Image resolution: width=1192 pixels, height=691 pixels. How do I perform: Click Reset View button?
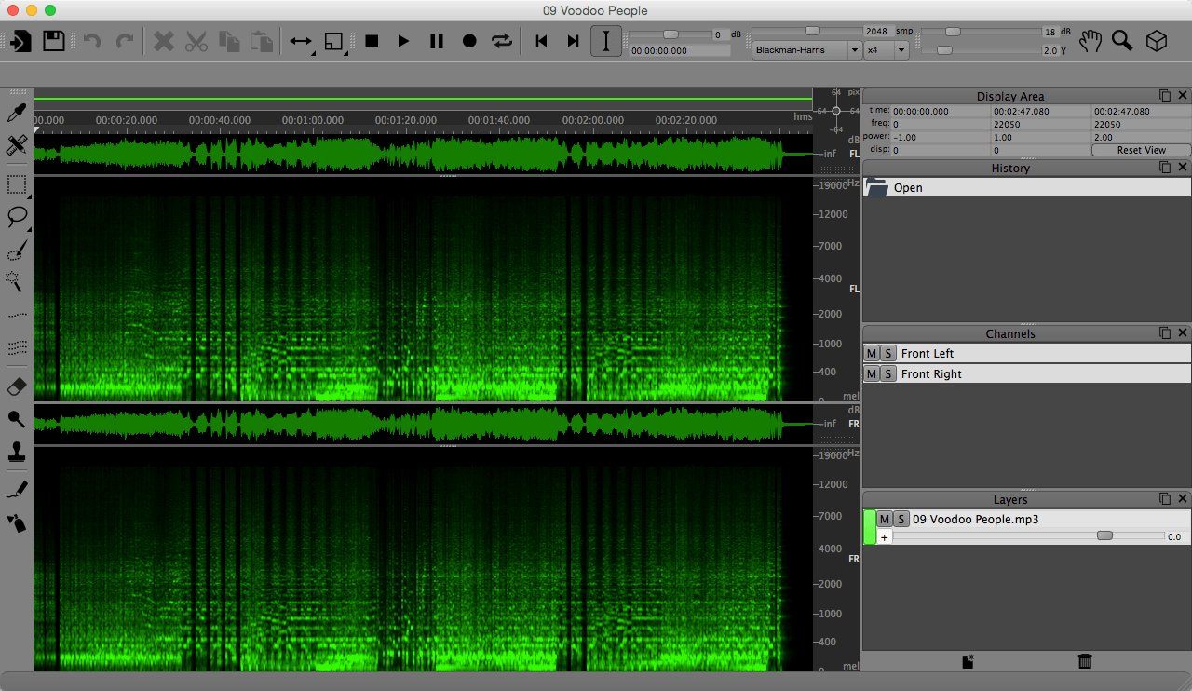[x=1141, y=150]
